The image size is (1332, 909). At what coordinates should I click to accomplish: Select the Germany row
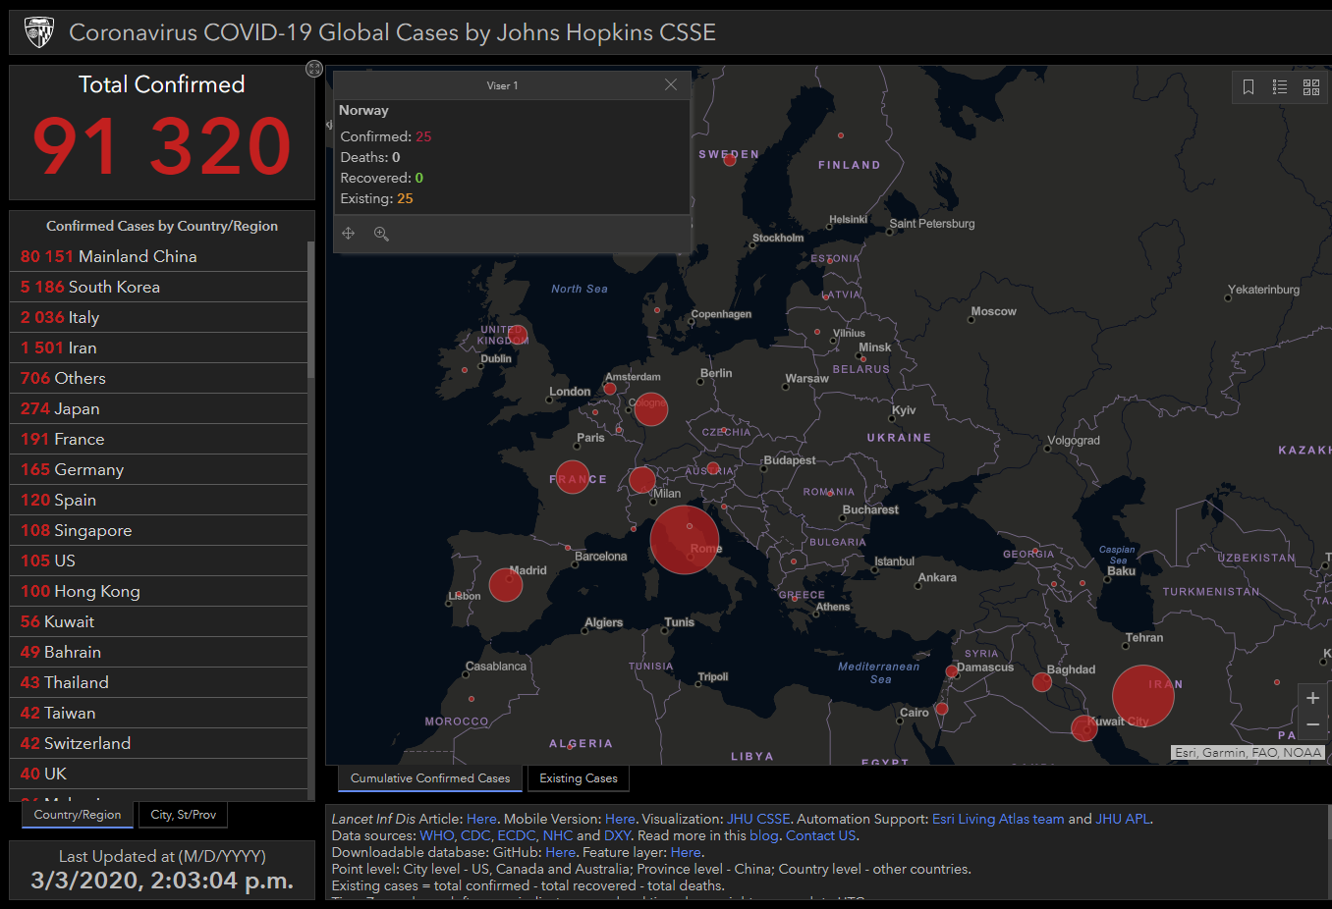[x=158, y=469]
